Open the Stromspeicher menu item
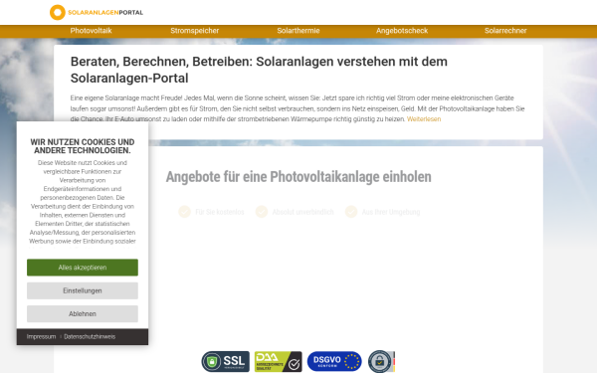 tap(195, 31)
